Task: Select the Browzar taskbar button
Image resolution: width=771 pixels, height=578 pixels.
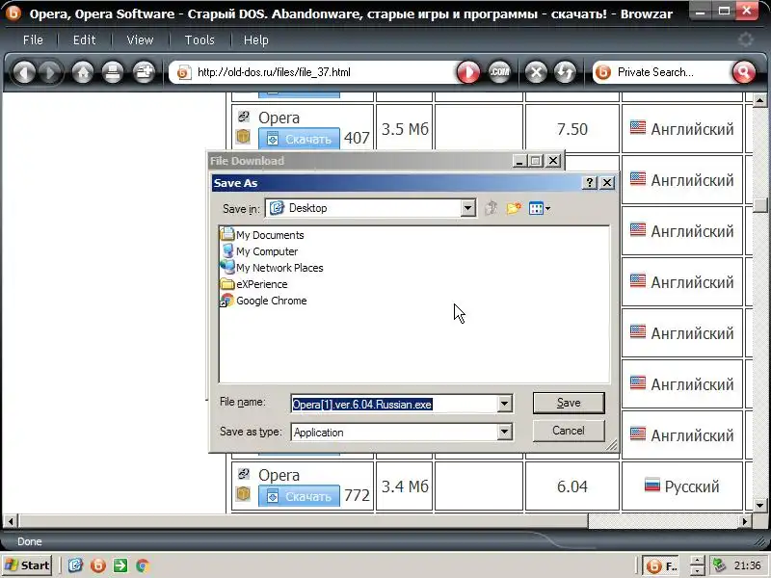Action: (662, 566)
